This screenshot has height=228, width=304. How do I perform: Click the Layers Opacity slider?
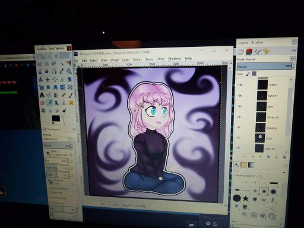264,66
